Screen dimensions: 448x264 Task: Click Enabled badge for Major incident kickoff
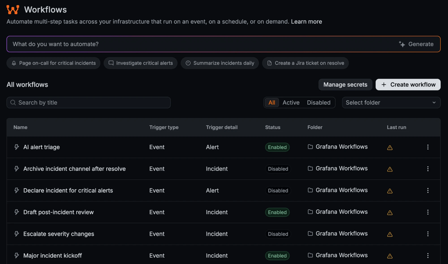[x=277, y=256]
